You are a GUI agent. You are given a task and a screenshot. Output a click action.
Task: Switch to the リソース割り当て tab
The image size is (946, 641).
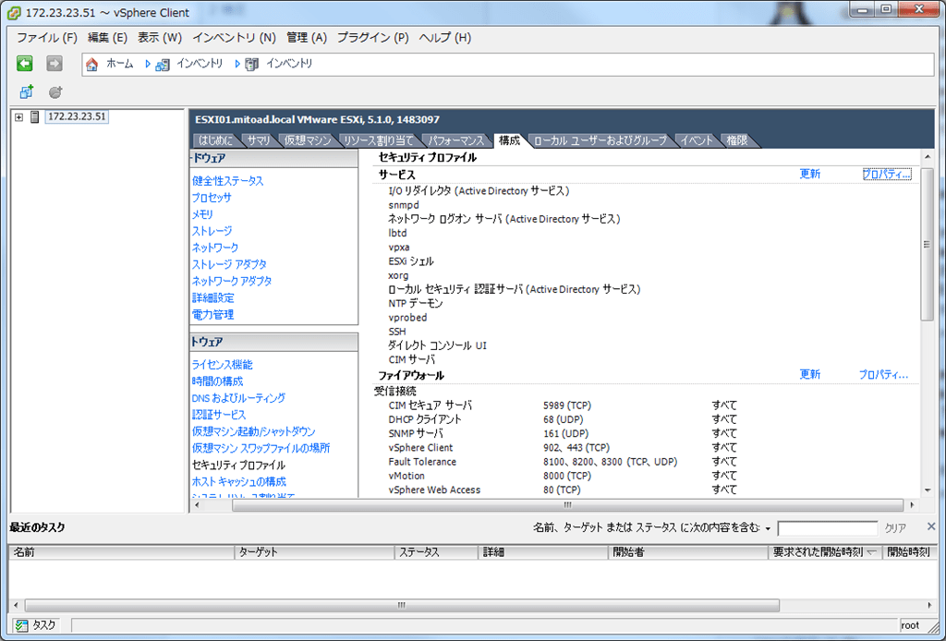tap(378, 140)
